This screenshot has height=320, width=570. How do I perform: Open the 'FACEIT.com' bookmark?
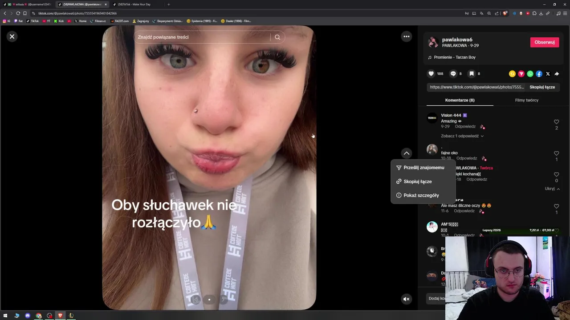point(119,21)
